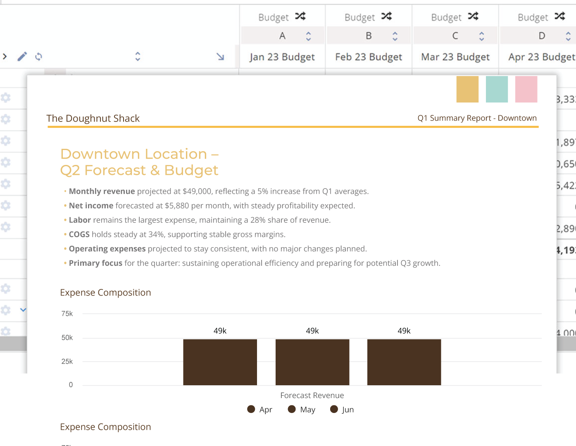
Task: Click the shuffle icon beside Budget in column B
Action: [x=387, y=16]
